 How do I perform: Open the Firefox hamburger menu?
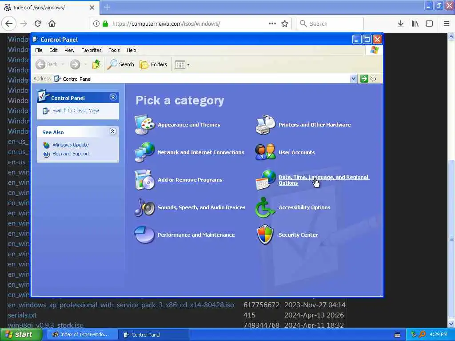click(x=446, y=24)
